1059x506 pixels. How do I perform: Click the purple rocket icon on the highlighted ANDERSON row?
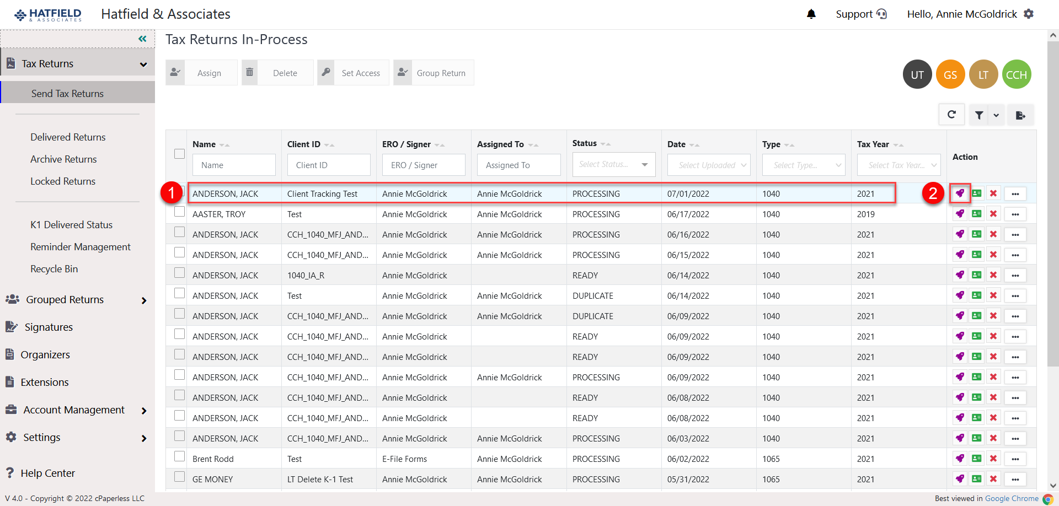[960, 193]
